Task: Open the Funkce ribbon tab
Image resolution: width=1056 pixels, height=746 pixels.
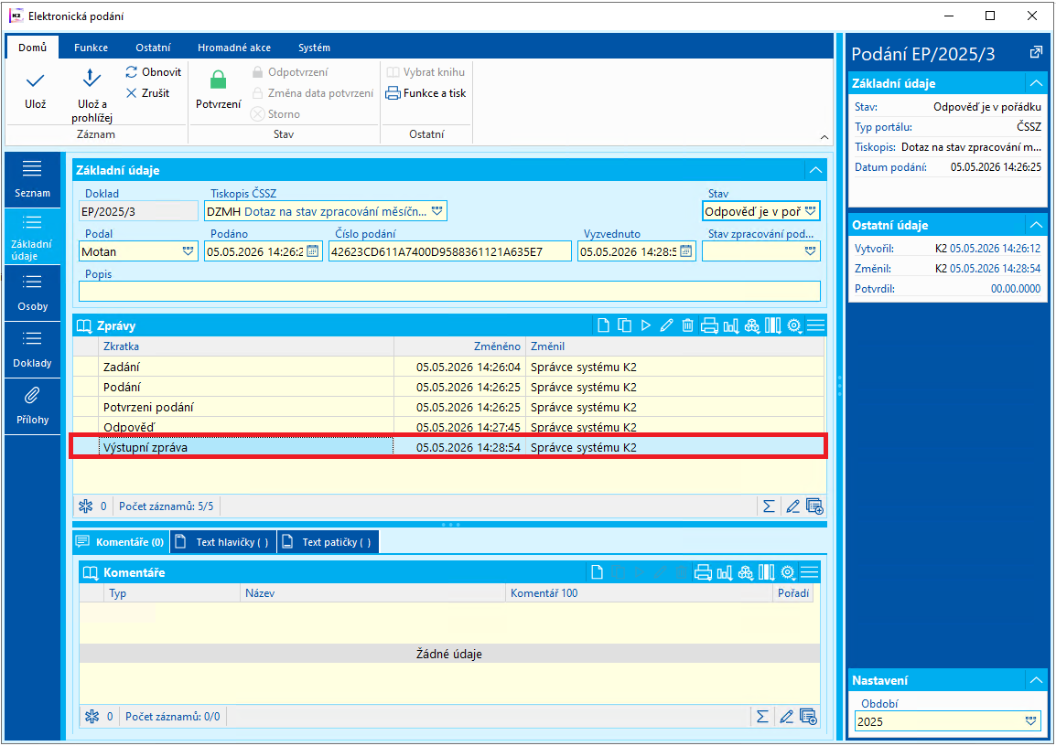Action: [x=91, y=48]
